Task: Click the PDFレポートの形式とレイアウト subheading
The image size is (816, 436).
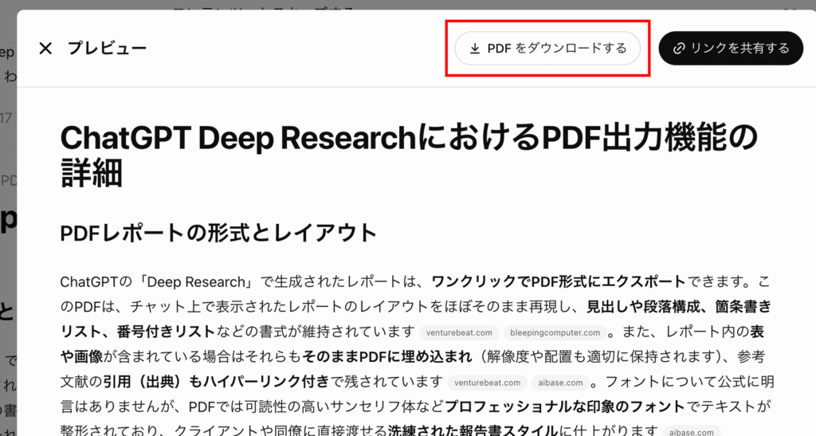Action: point(218,233)
